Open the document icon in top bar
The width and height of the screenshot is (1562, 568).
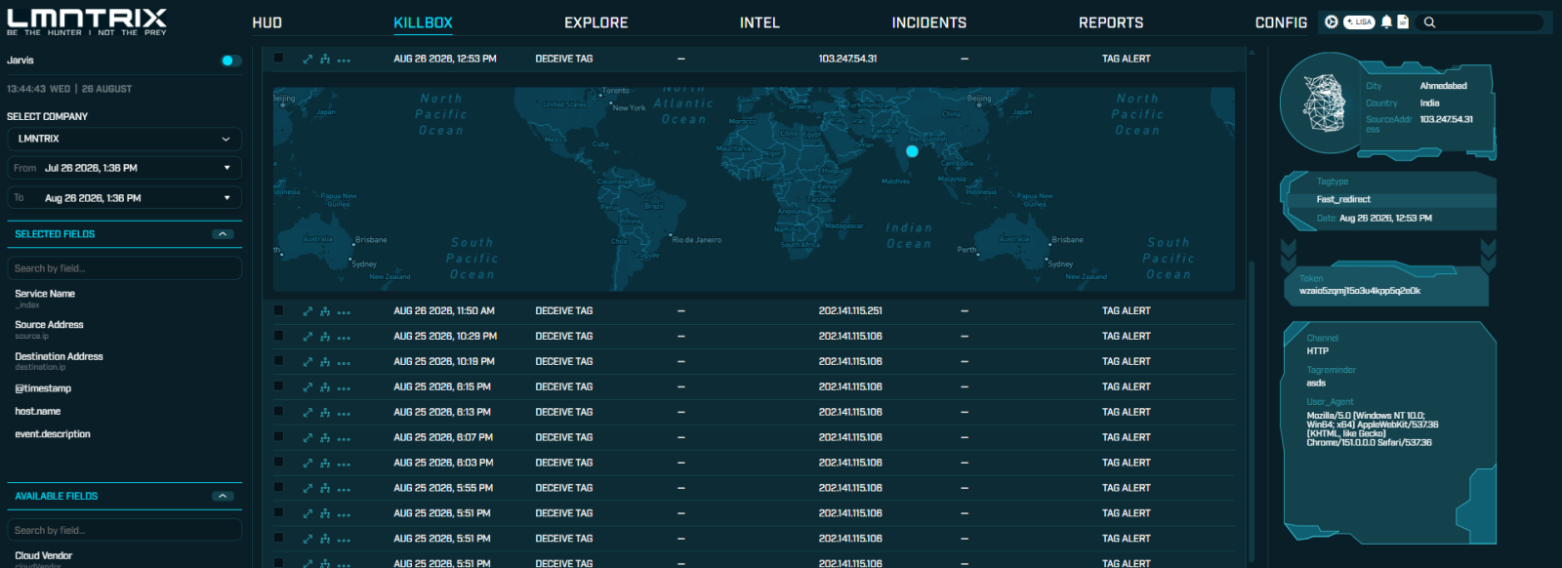click(x=1403, y=21)
